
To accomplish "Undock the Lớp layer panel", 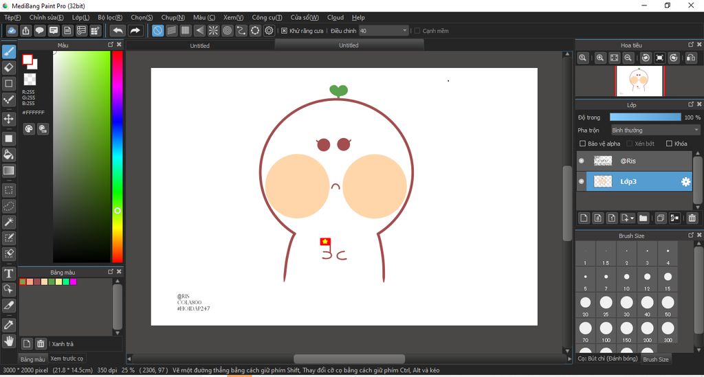I will (691, 104).
